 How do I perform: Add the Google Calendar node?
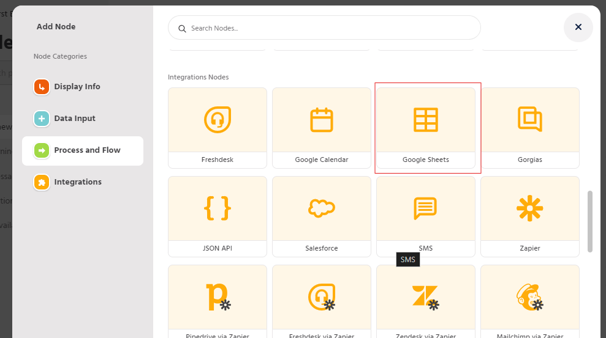(x=321, y=120)
